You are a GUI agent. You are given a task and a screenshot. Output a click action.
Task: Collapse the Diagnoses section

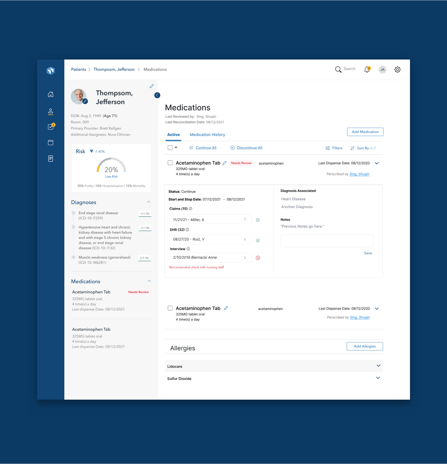pyautogui.click(x=149, y=202)
